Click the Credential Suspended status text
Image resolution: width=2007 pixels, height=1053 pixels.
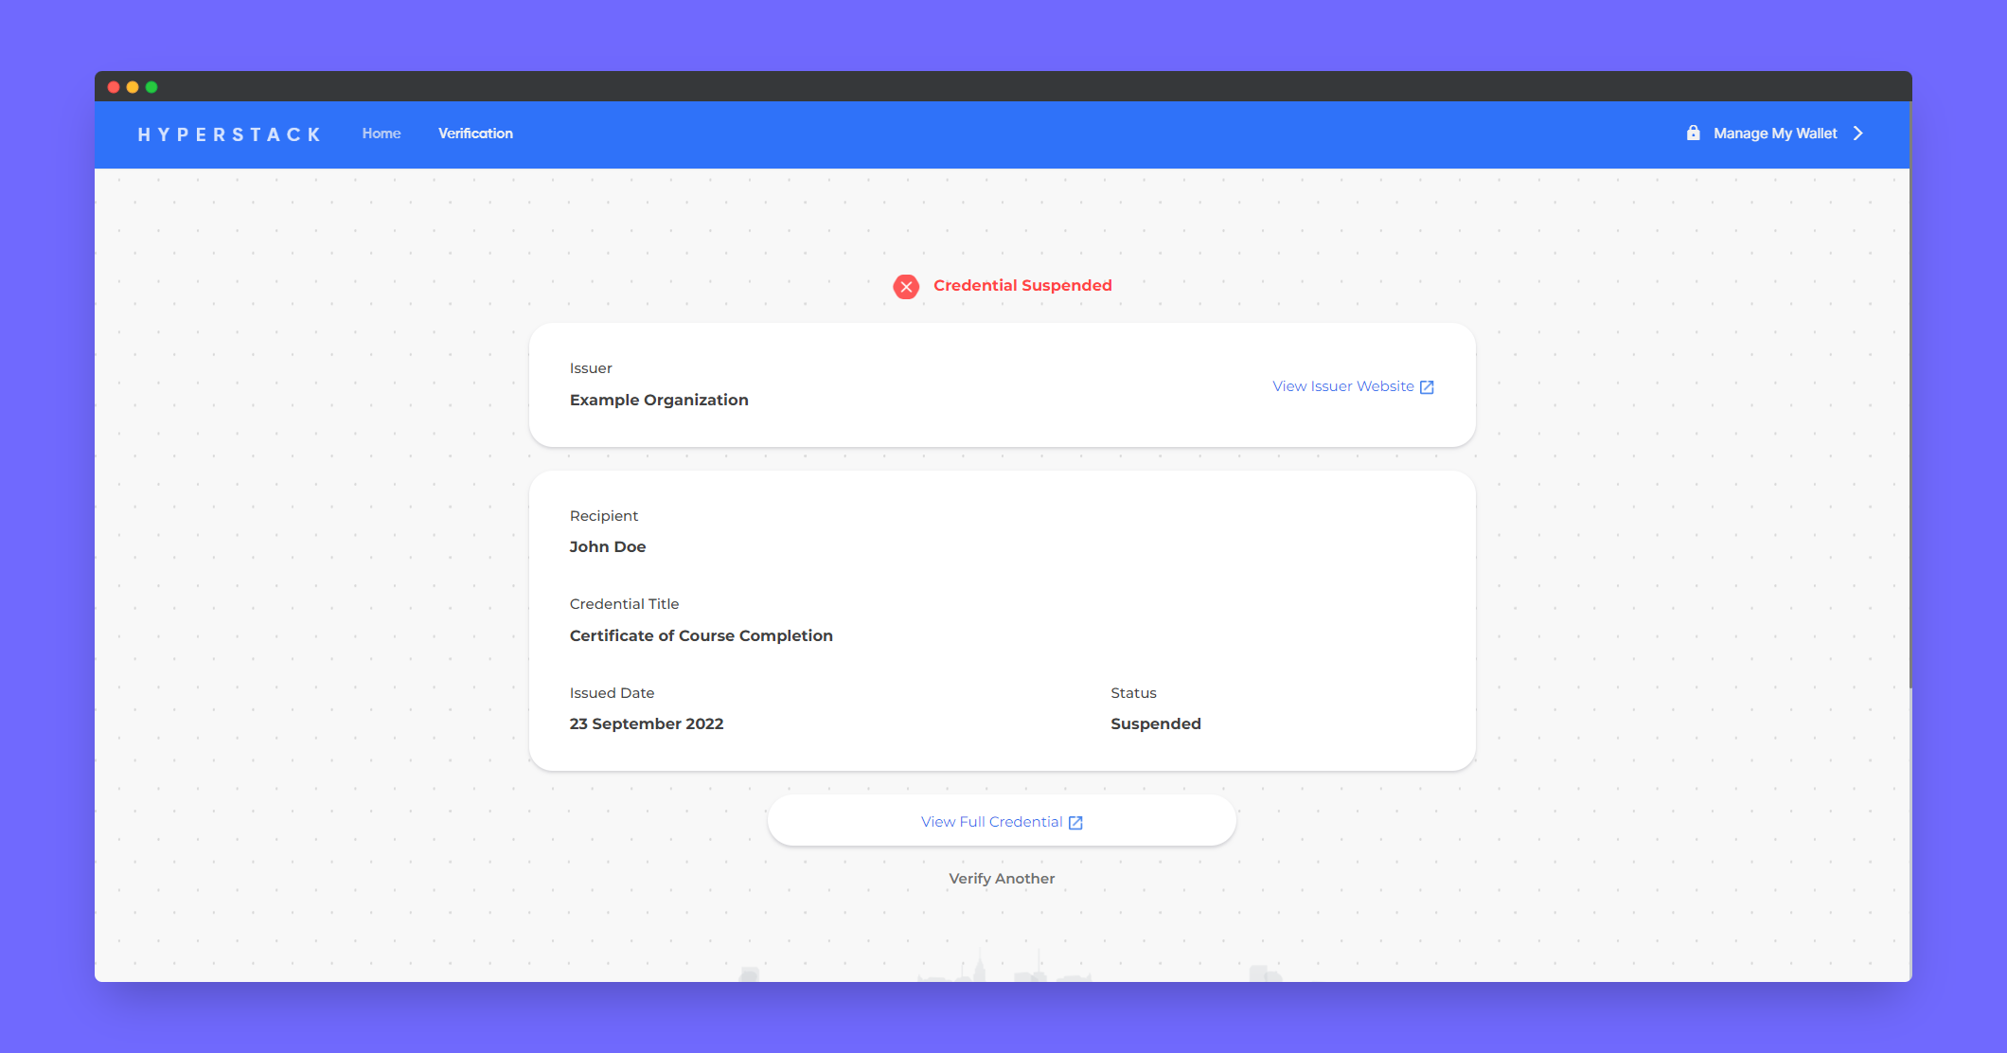click(1022, 286)
